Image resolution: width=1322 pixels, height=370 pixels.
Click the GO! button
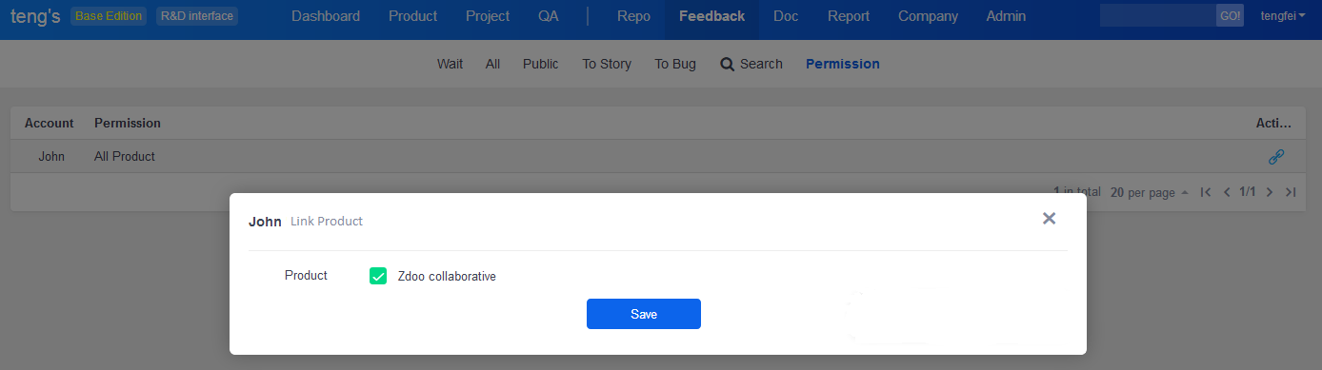tap(1230, 16)
